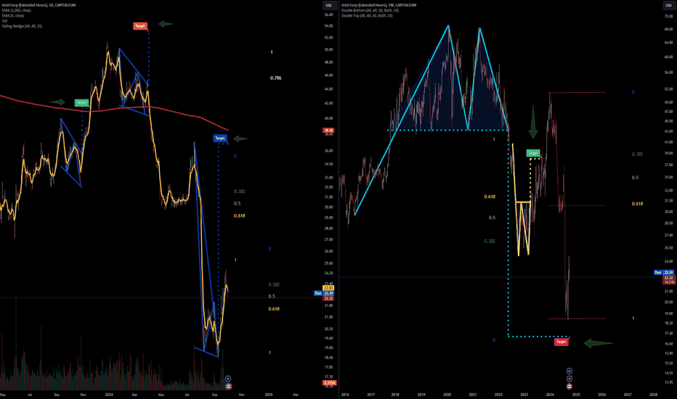The height and width of the screenshot is (399, 677).
Task: Open the bottom event marker on right chart
Action: pyautogui.click(x=569, y=386)
